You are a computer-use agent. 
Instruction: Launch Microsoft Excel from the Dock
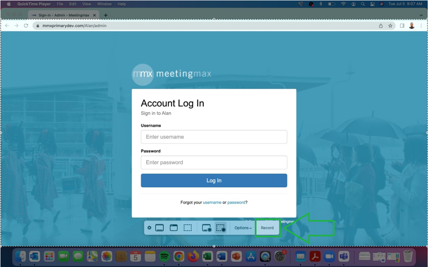pos(207,256)
